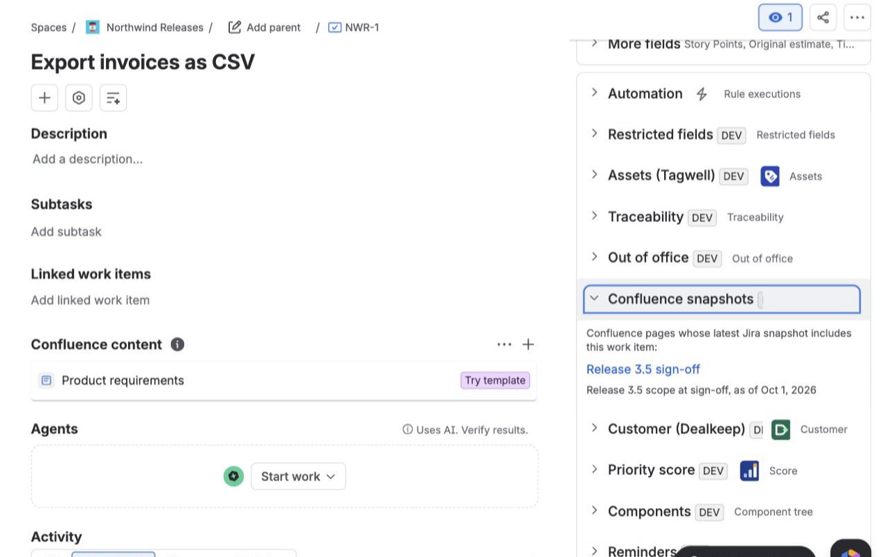
Task: Click the Component tree text
Action: (774, 512)
